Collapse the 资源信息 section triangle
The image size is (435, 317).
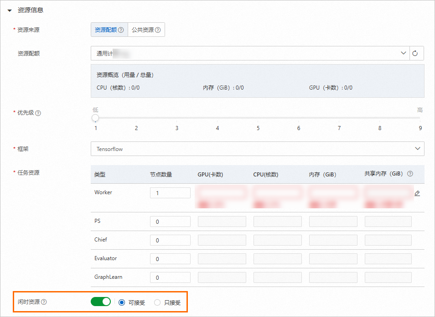(x=10, y=10)
